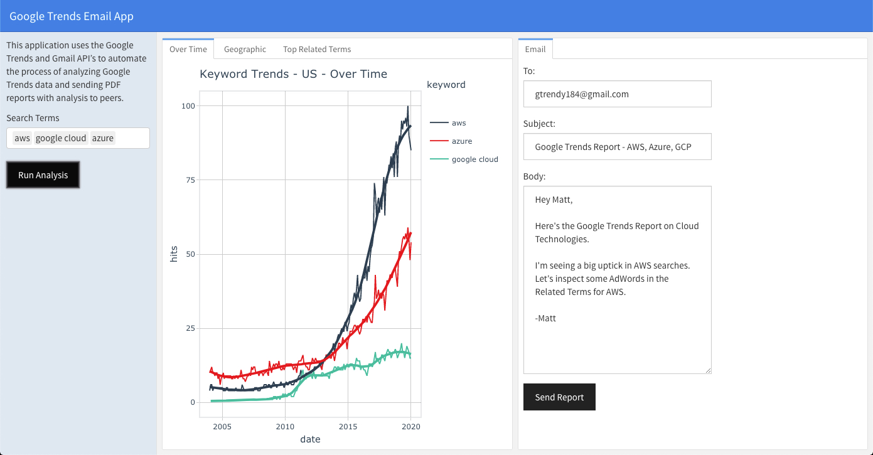Click the 'Subject:' label
Screen dimensions: 873x455
539,124
